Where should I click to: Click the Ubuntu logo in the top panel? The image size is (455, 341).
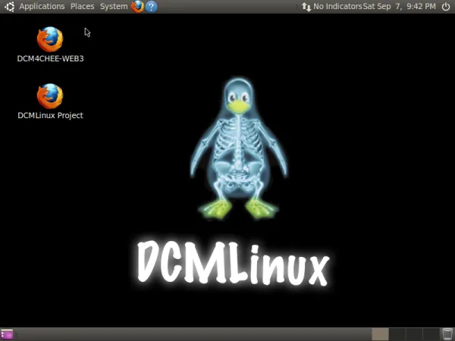[9, 6]
